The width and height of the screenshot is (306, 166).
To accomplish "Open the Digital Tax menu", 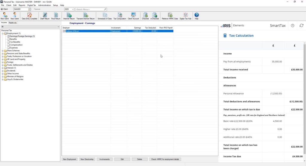I will (31, 5).
